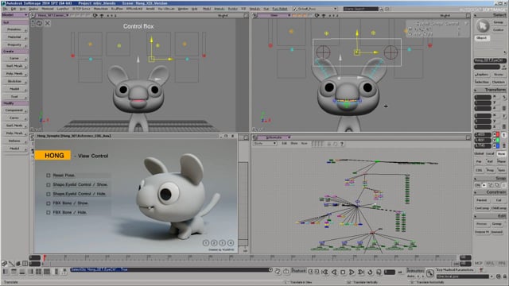Viewport: 509px width, 286px height.
Task: Click the scene search magnifier icon
Action: click(381, 9)
